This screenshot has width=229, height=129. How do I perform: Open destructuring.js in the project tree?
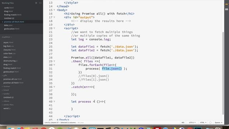click(10, 61)
